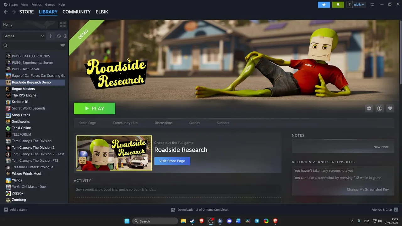
Task: Open Telegram from the taskbar
Action: (257, 221)
